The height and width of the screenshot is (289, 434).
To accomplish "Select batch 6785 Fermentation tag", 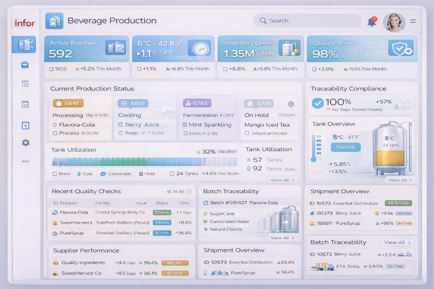I will click(x=197, y=103).
